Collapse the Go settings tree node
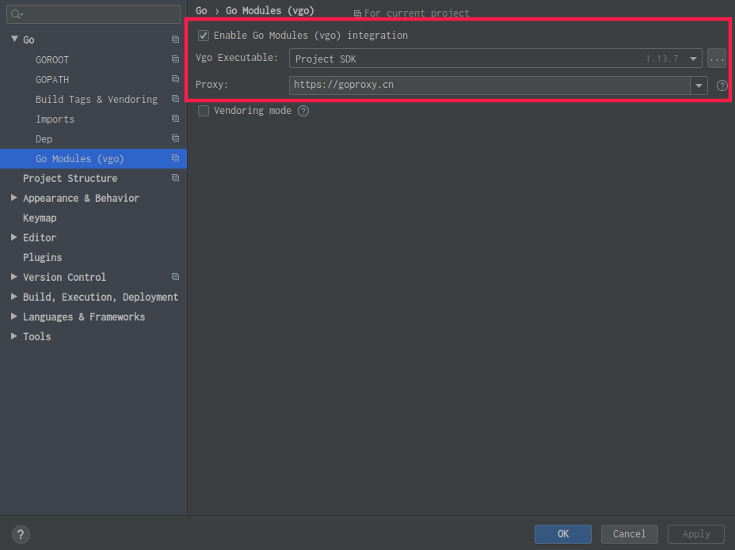The height and width of the screenshot is (550, 735). (14, 39)
